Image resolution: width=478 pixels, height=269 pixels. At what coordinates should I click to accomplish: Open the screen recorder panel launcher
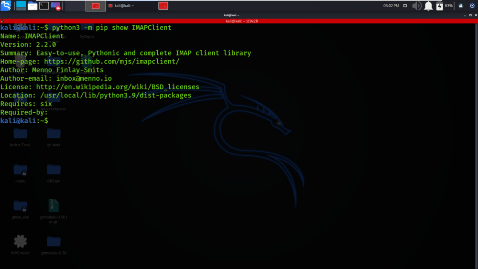click(56, 6)
